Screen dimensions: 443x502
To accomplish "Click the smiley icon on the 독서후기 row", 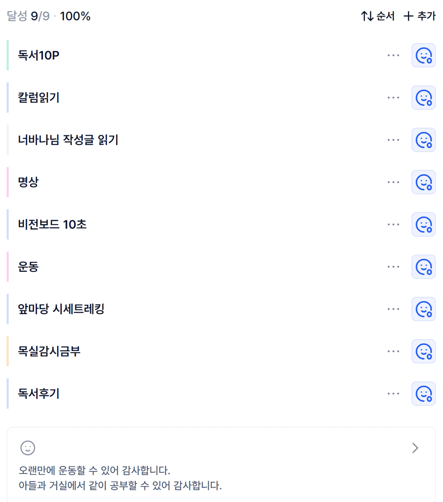I will (423, 394).
